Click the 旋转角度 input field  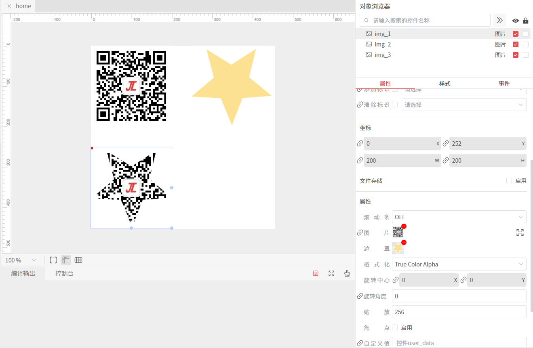coord(459,296)
